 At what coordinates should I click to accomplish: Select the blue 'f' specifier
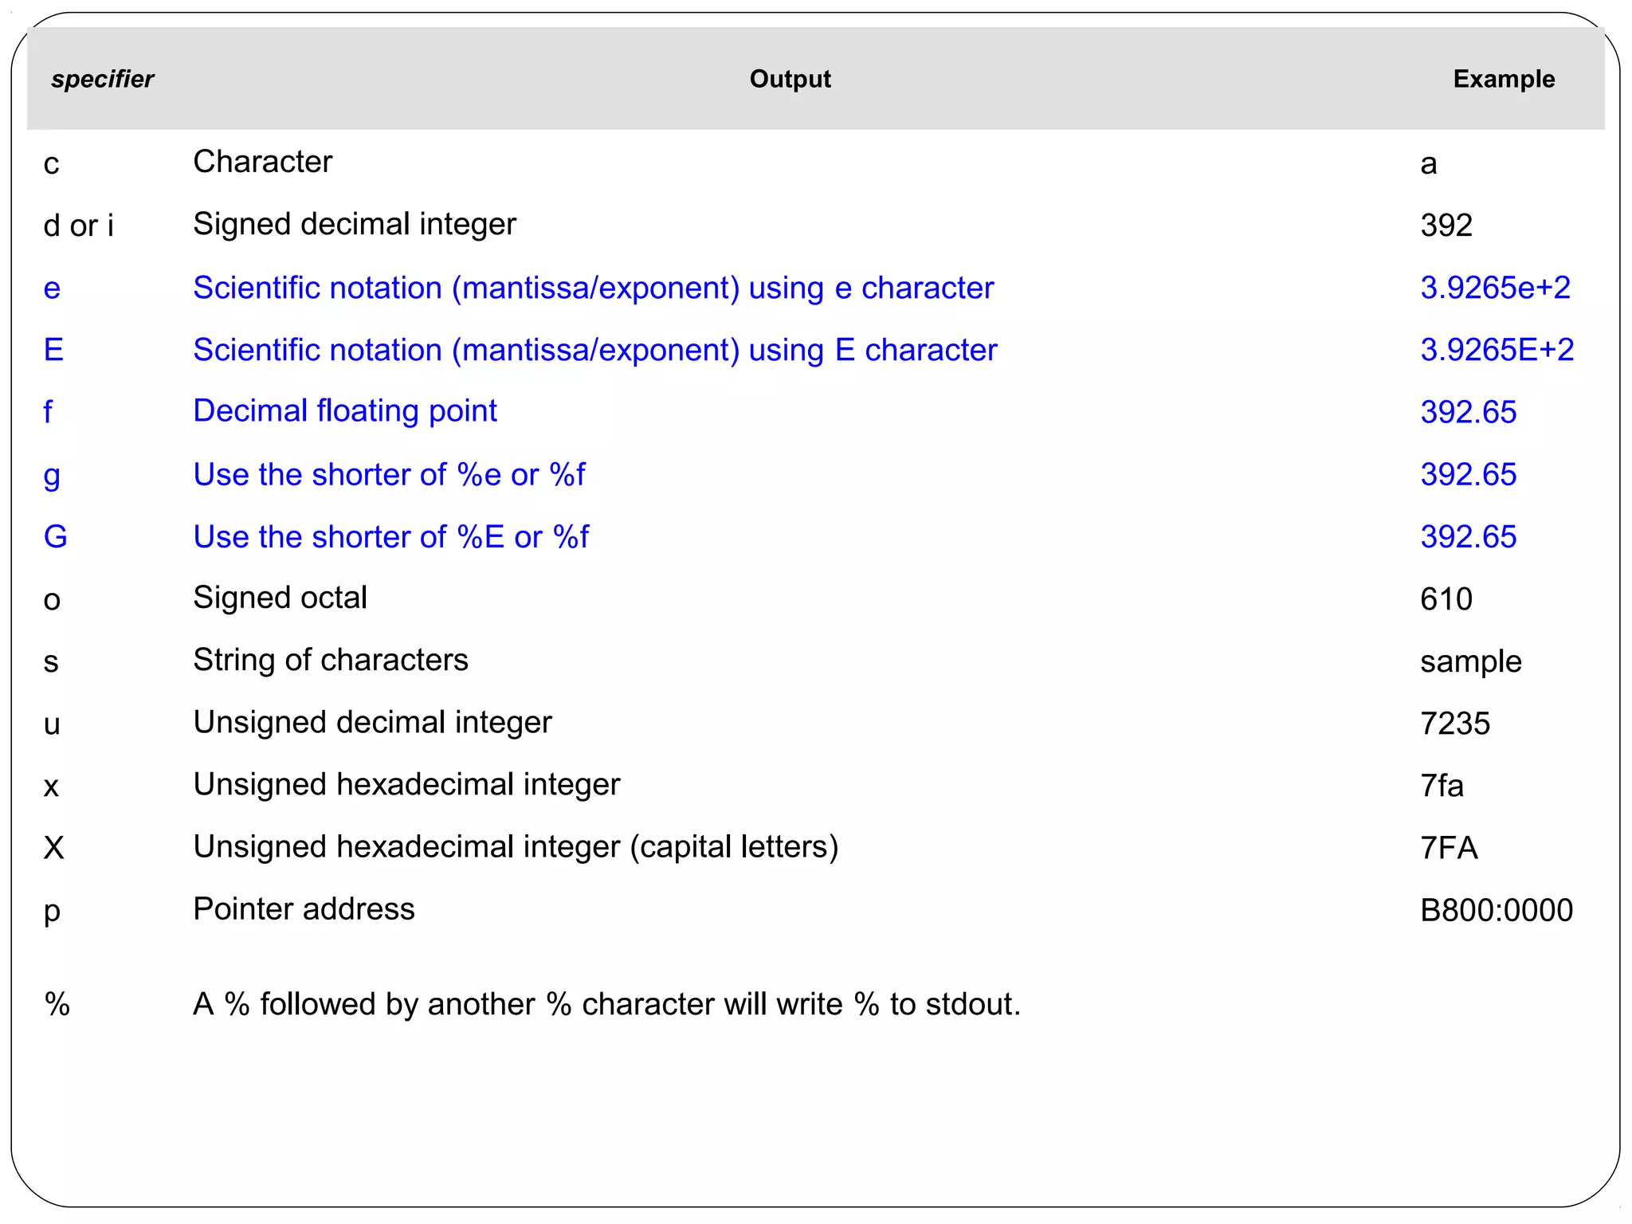coord(48,412)
